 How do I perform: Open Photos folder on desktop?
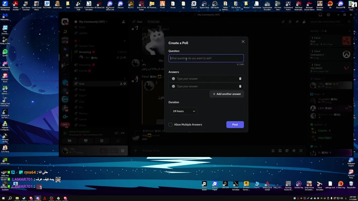pyautogui.click(x=246, y=5)
